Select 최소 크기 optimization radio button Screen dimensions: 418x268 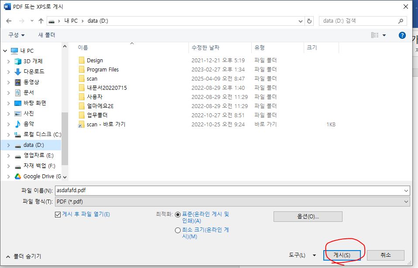click(178, 230)
